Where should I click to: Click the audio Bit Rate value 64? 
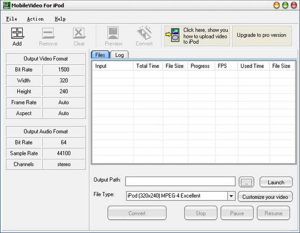64,143
